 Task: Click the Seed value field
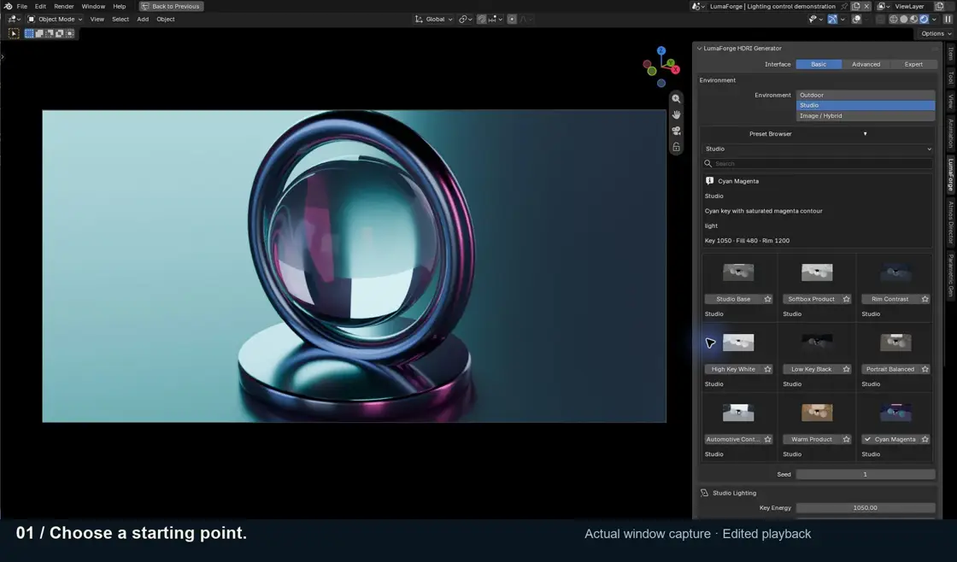866,474
